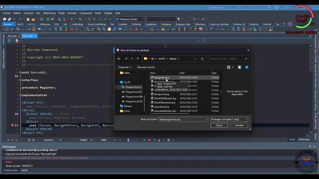
Task: Adjust the editor zoom slider handle
Action: coord(128,140)
